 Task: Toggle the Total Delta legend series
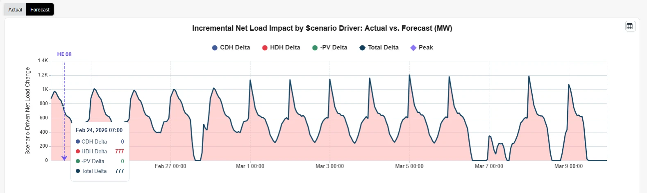pyautogui.click(x=379, y=47)
